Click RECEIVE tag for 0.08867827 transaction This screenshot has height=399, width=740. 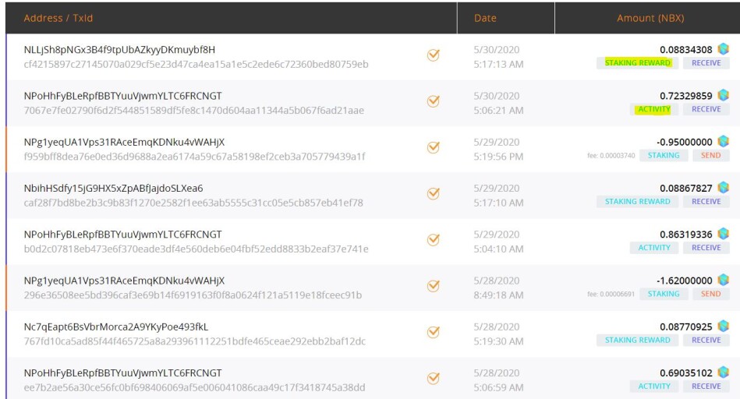coord(706,201)
